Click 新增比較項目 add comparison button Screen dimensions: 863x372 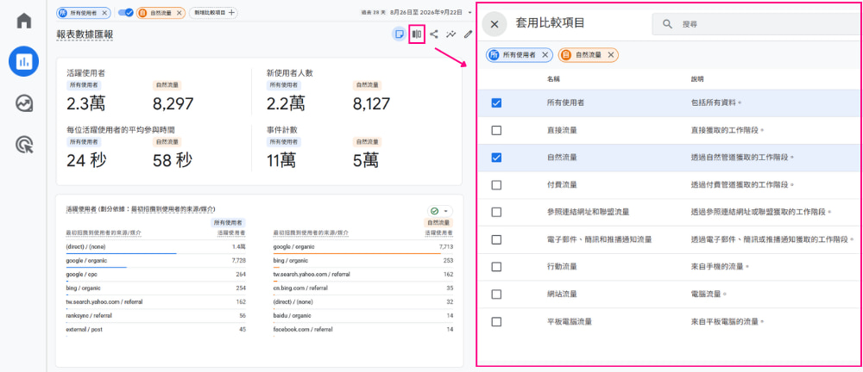(213, 12)
